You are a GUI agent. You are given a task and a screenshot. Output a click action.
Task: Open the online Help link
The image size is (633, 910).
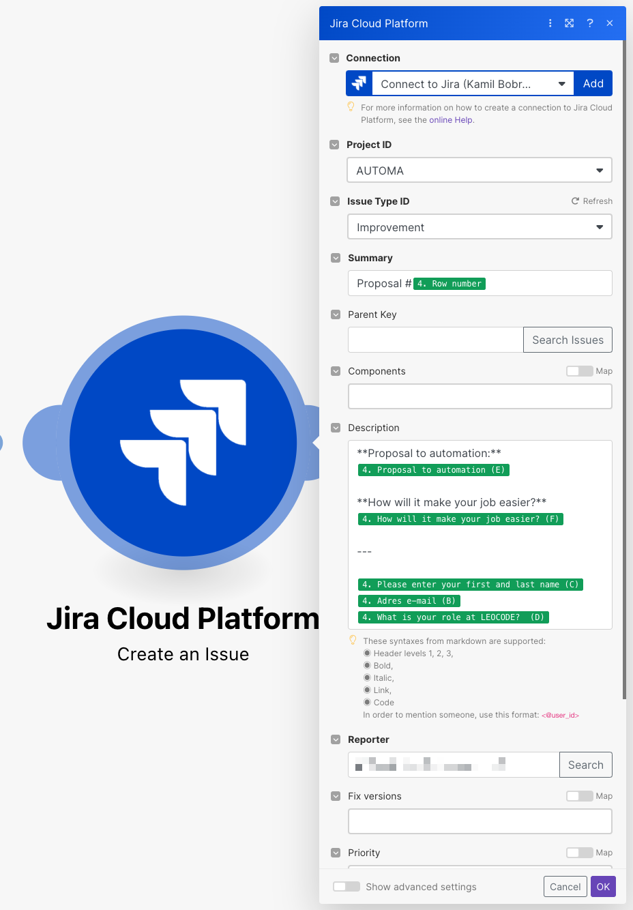pos(450,120)
